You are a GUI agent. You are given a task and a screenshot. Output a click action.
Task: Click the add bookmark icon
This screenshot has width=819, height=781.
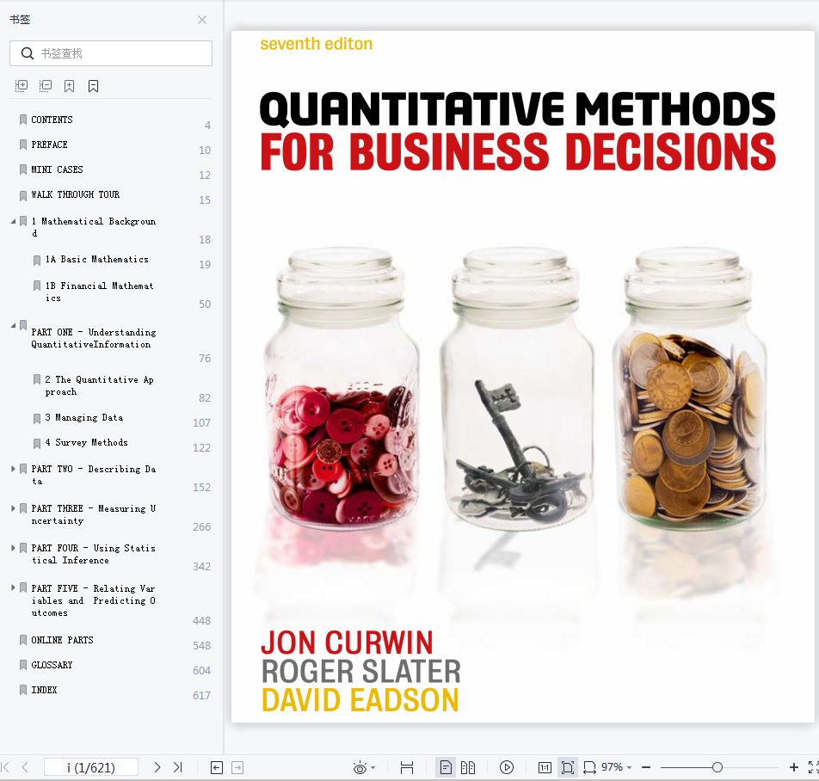(69, 86)
